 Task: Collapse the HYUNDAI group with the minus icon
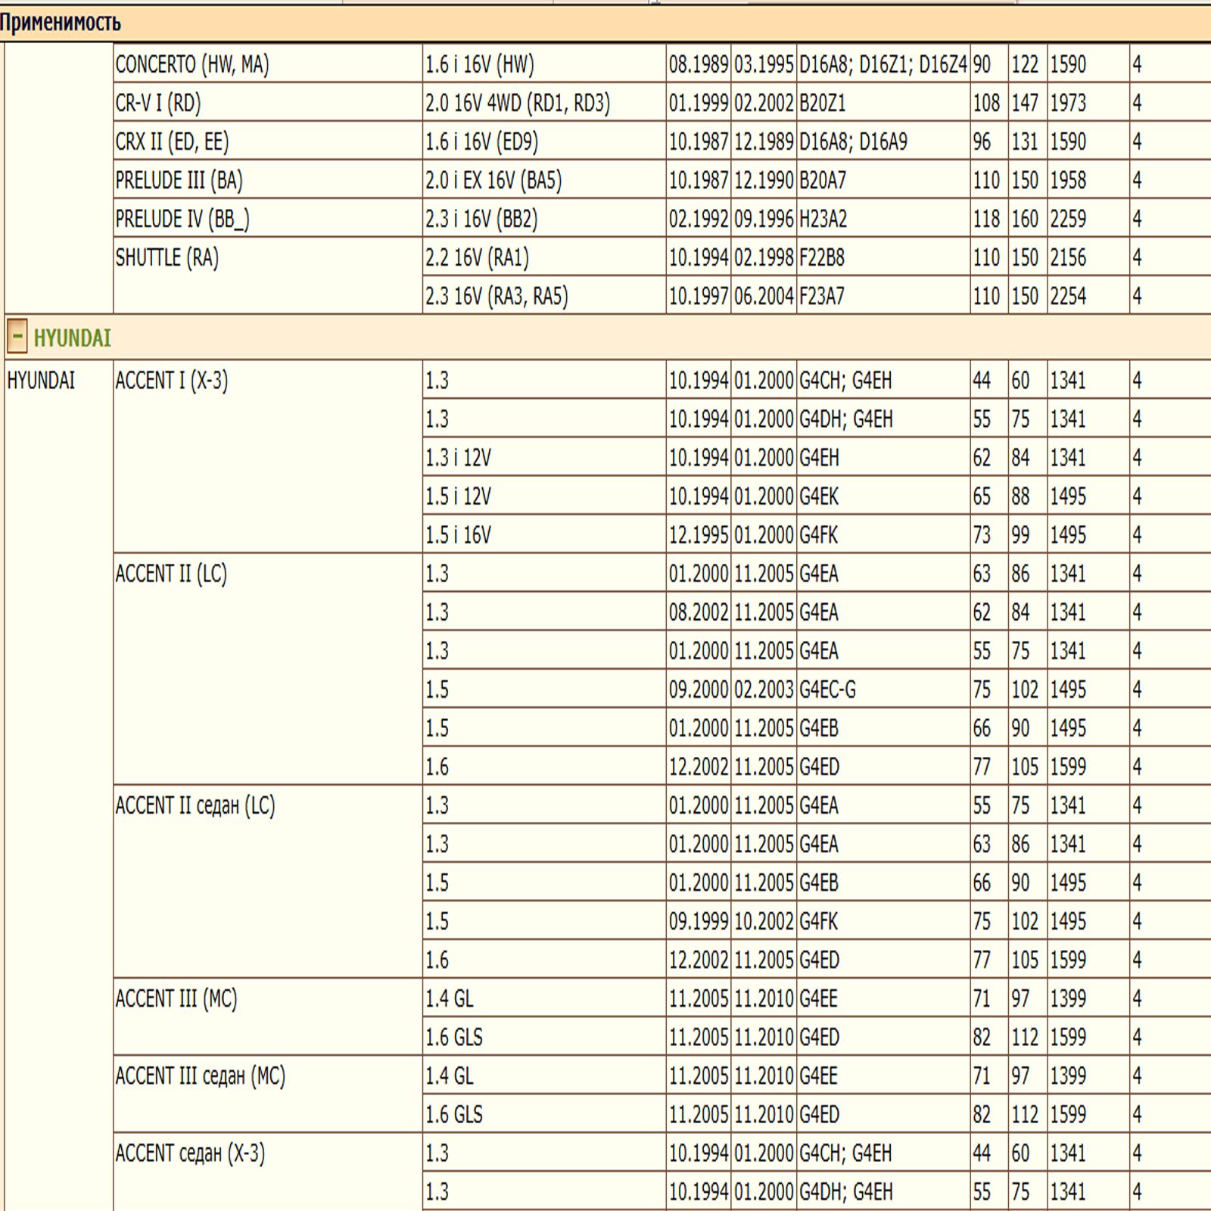[18, 337]
